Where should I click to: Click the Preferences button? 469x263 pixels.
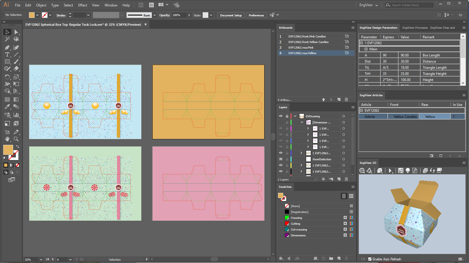pyautogui.click(x=256, y=15)
